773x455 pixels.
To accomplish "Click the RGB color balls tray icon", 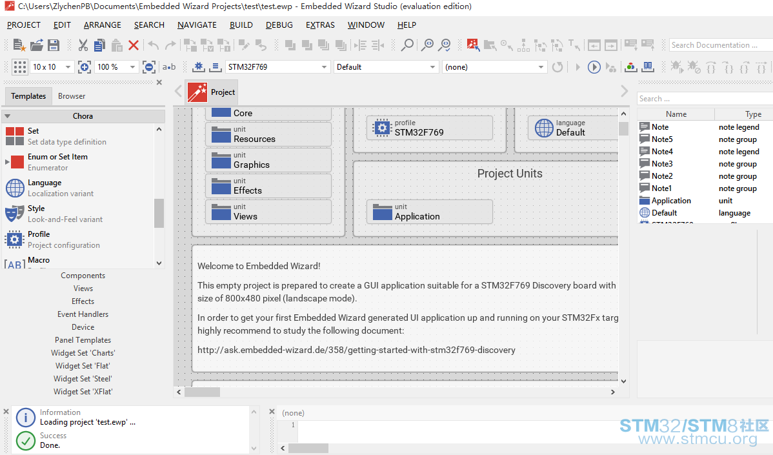I will click(630, 66).
